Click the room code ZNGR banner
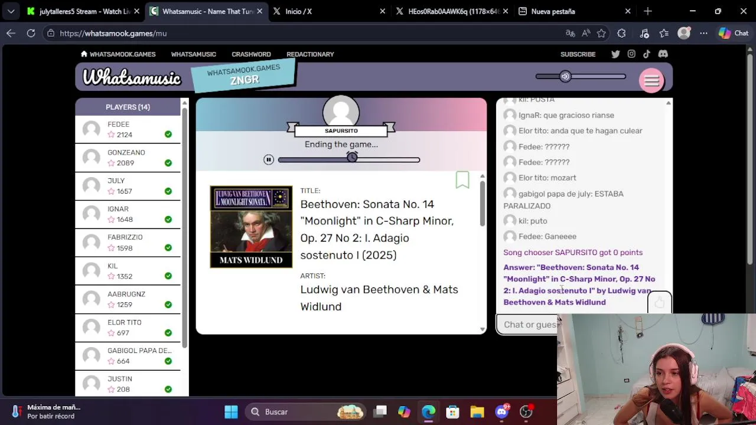 [x=243, y=75]
